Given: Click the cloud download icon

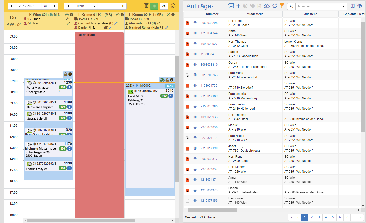Looking at the screenshot, I should pos(267,6).
